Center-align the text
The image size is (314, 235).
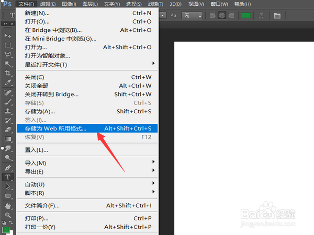222,15
